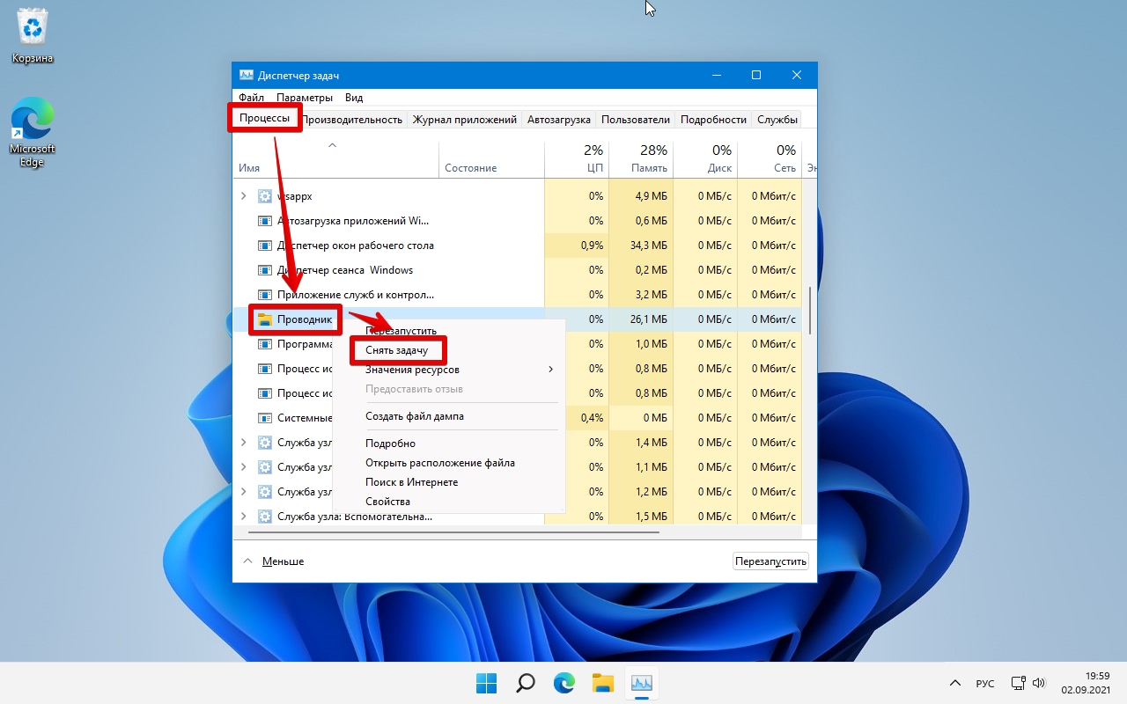Click the Task Manager taskbar icon
The width and height of the screenshot is (1127, 704).
point(641,683)
